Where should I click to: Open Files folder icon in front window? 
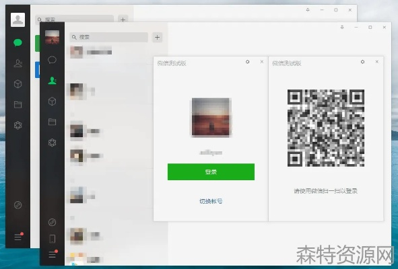[x=52, y=122]
